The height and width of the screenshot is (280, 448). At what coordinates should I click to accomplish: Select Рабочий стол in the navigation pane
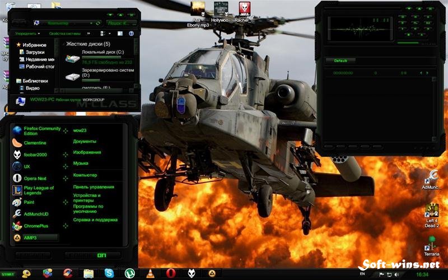[36, 66]
